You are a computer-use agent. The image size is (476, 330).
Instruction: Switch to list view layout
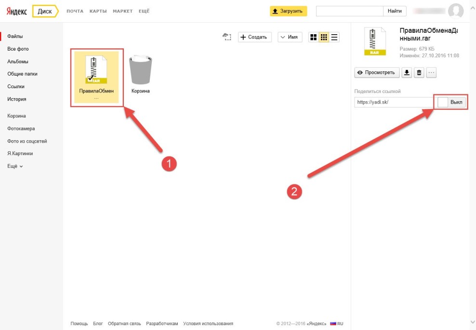pos(334,37)
